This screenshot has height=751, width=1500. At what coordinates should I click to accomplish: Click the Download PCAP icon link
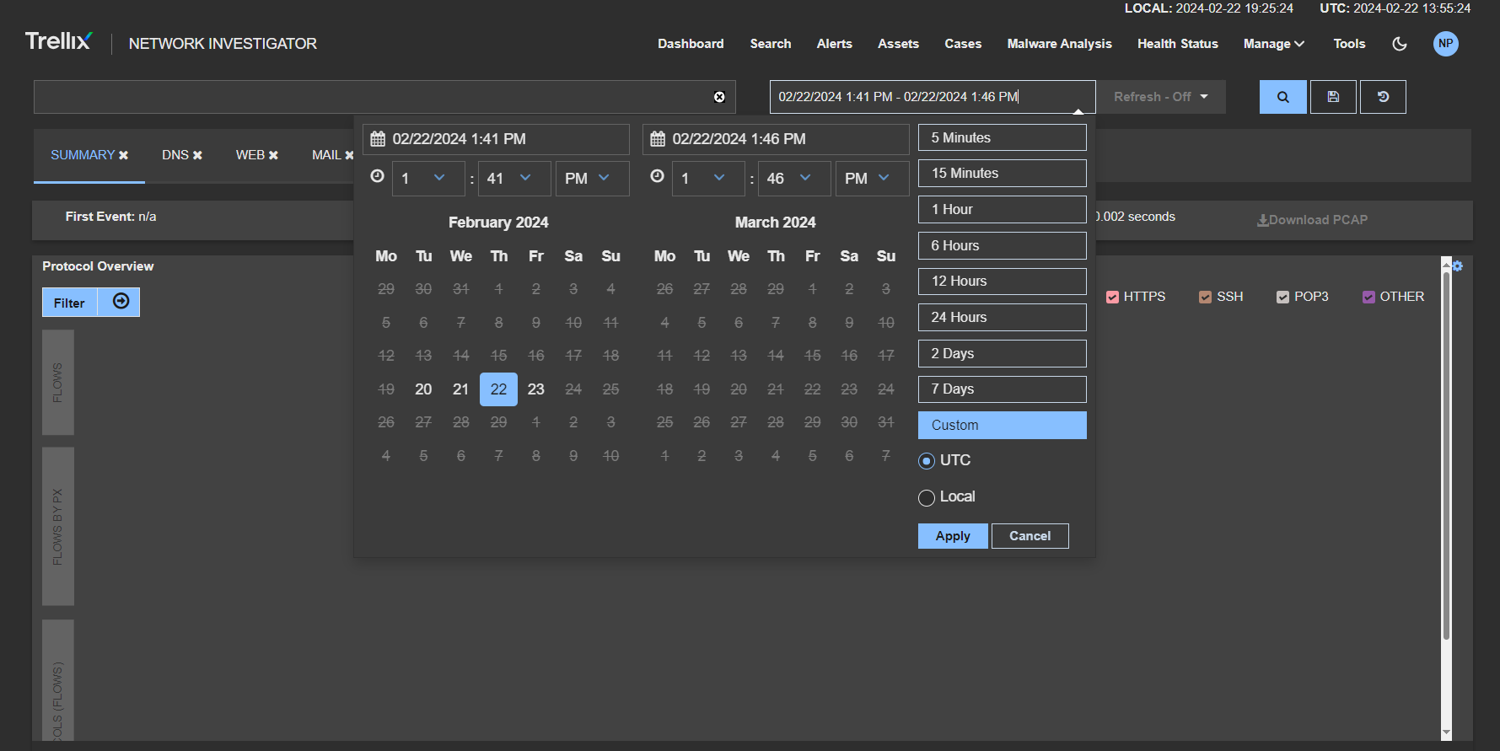[x=1312, y=220]
